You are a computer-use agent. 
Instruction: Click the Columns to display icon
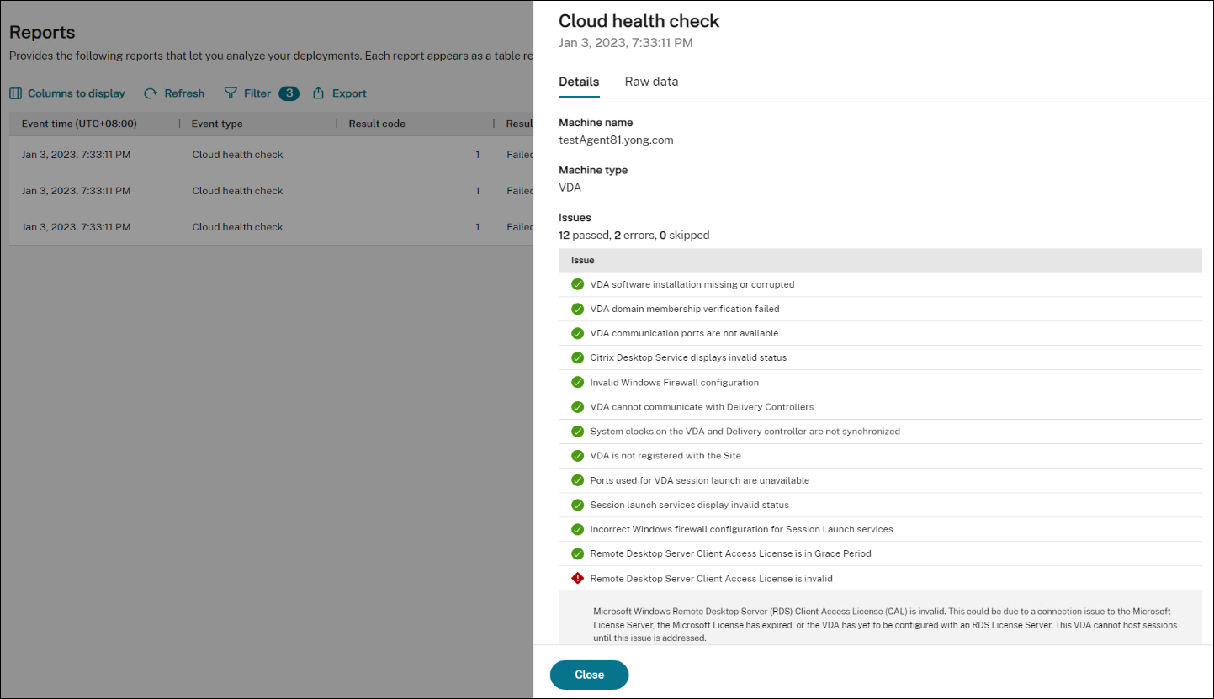(x=16, y=93)
